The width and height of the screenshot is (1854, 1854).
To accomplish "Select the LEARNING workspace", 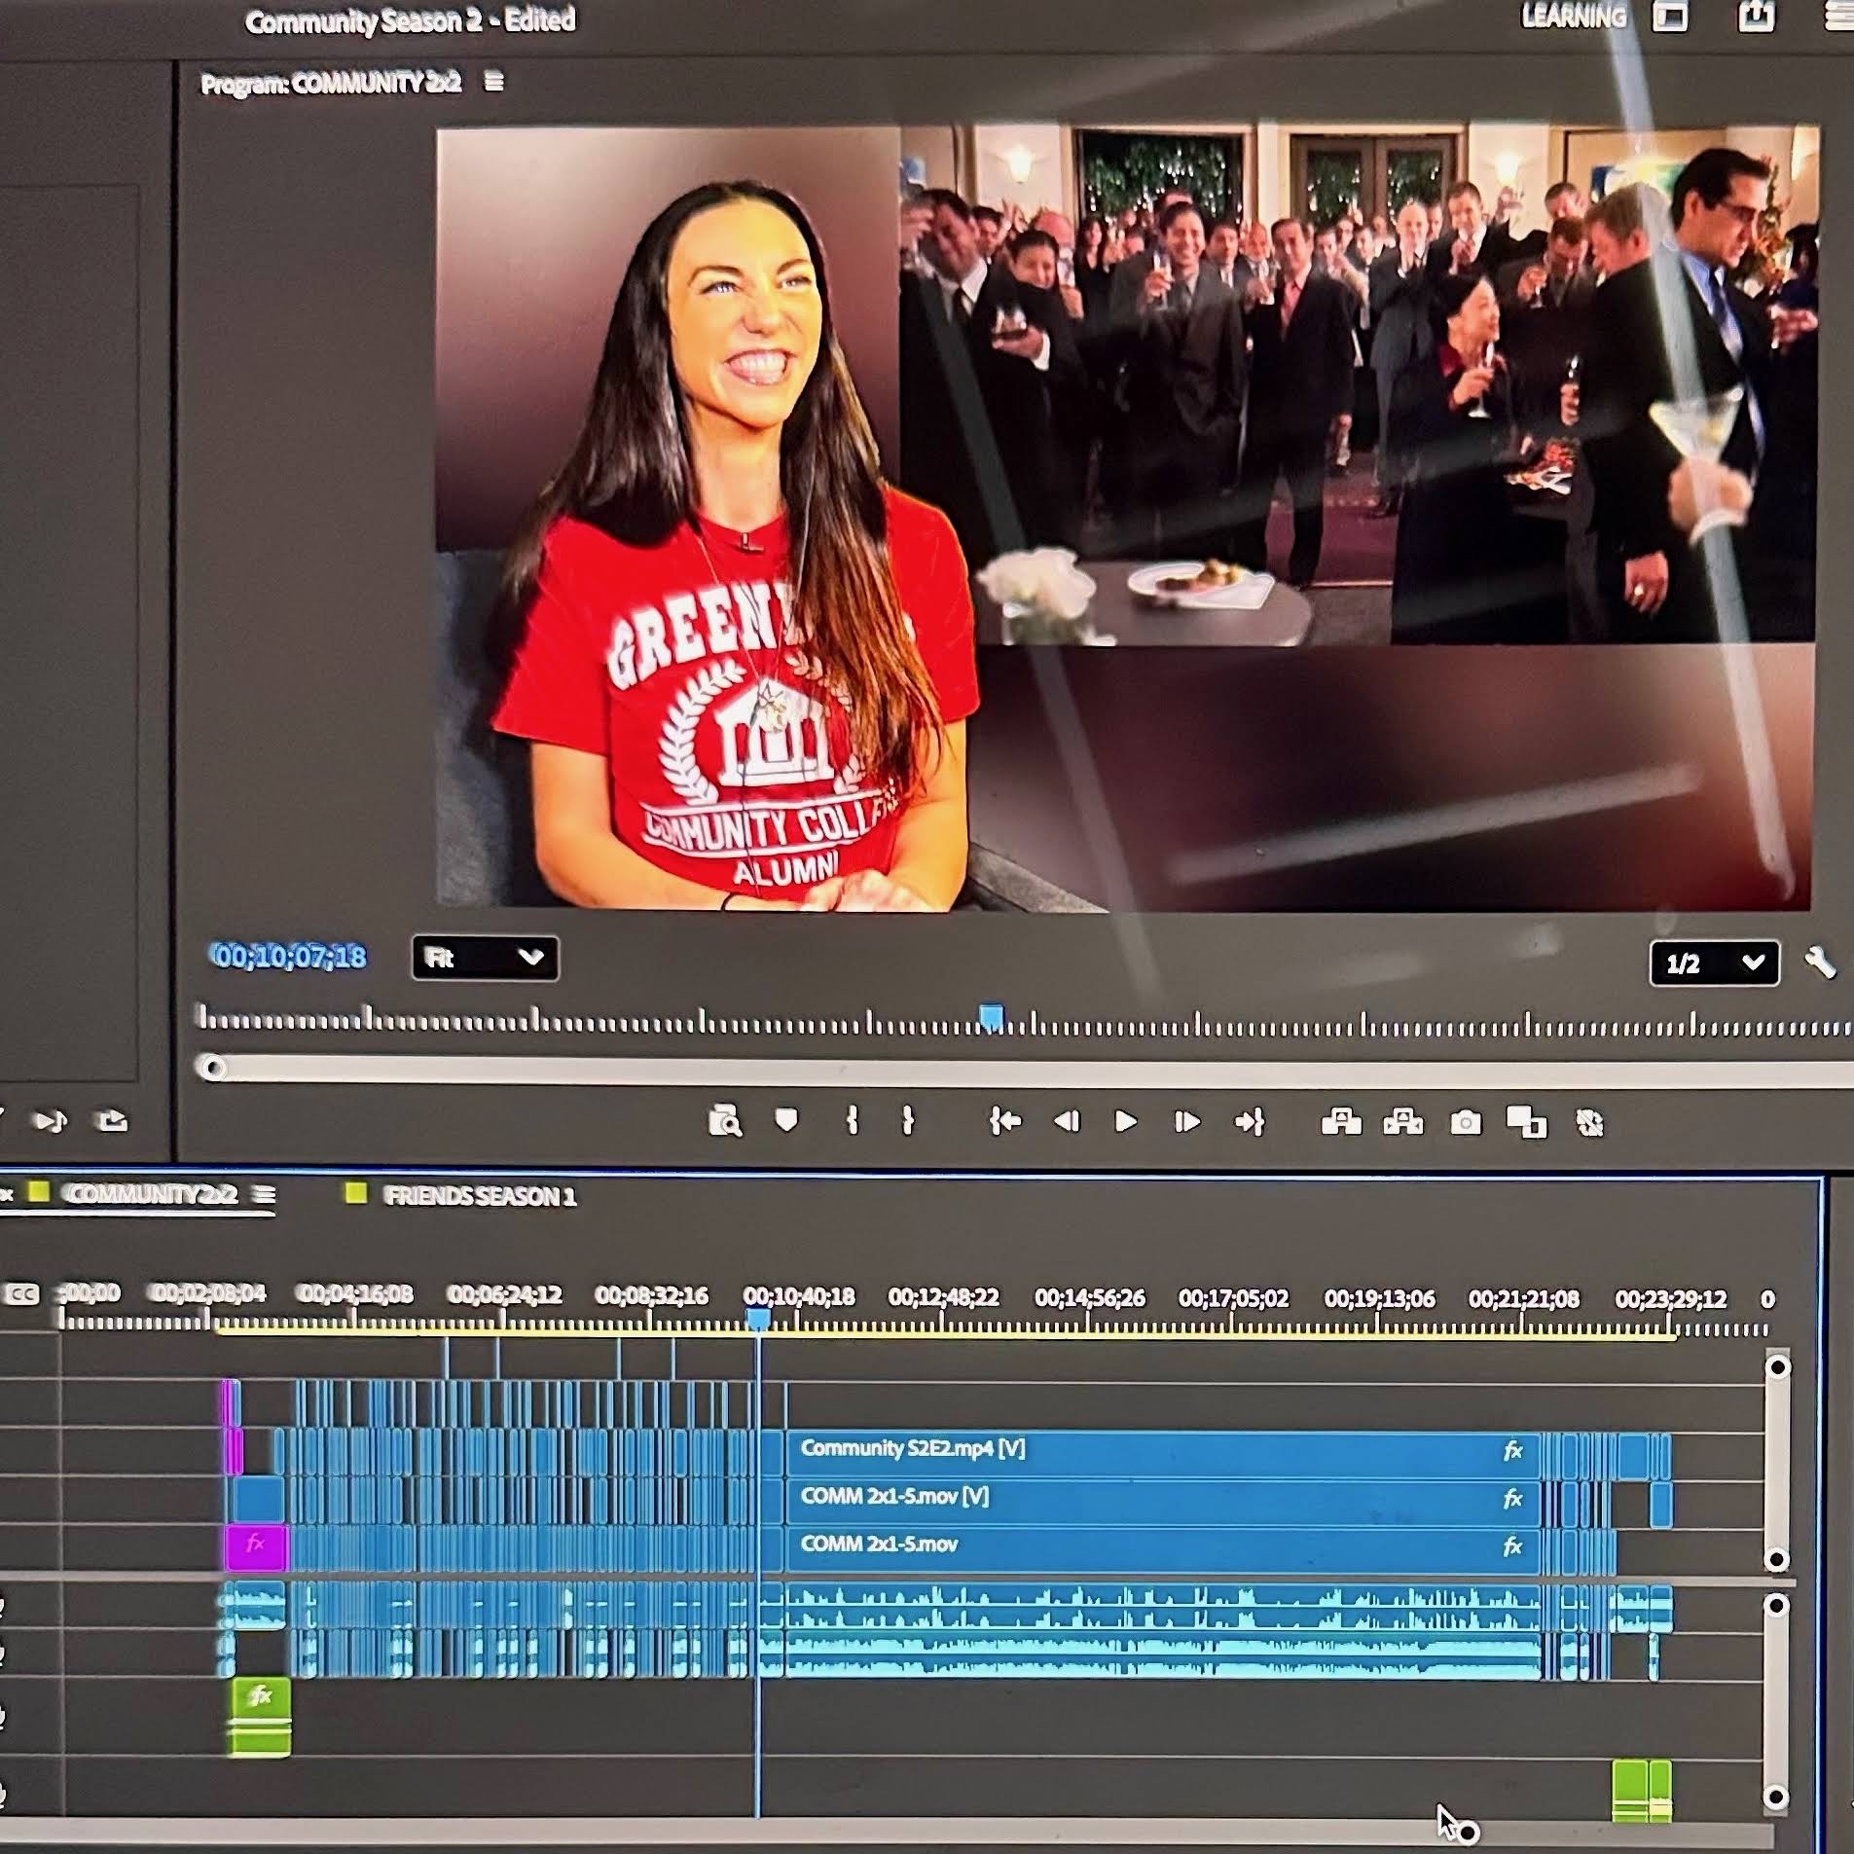I will click(1574, 17).
